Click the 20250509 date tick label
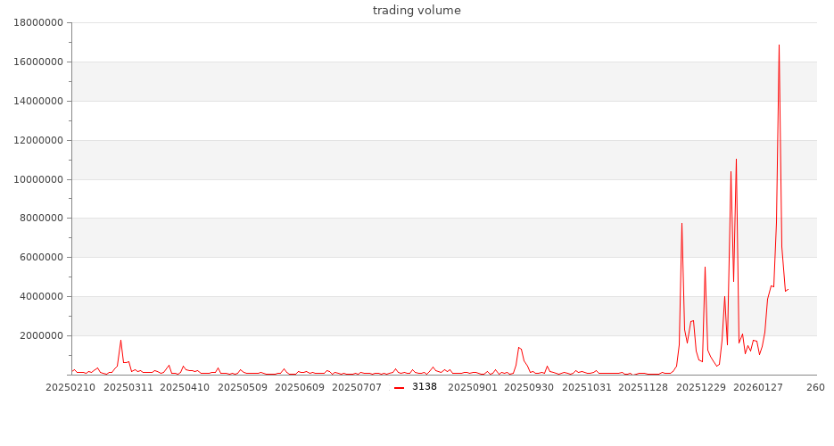The height and width of the screenshot is (446, 834). (243, 388)
